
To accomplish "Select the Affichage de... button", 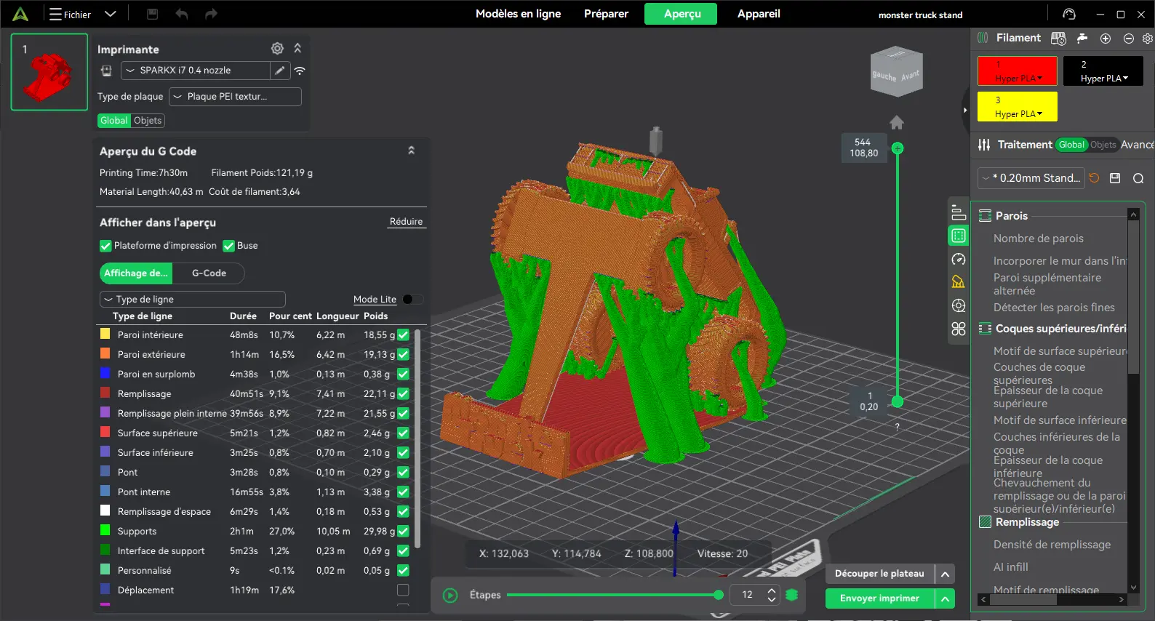I will pos(136,273).
